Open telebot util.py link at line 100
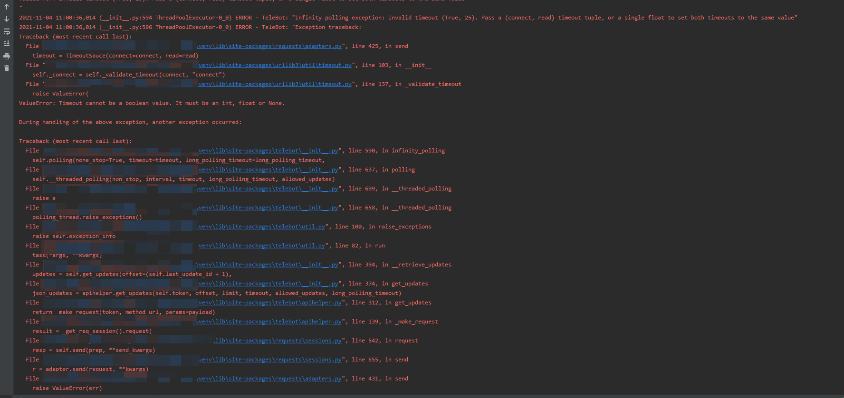This screenshot has height=398, width=844. (x=261, y=227)
